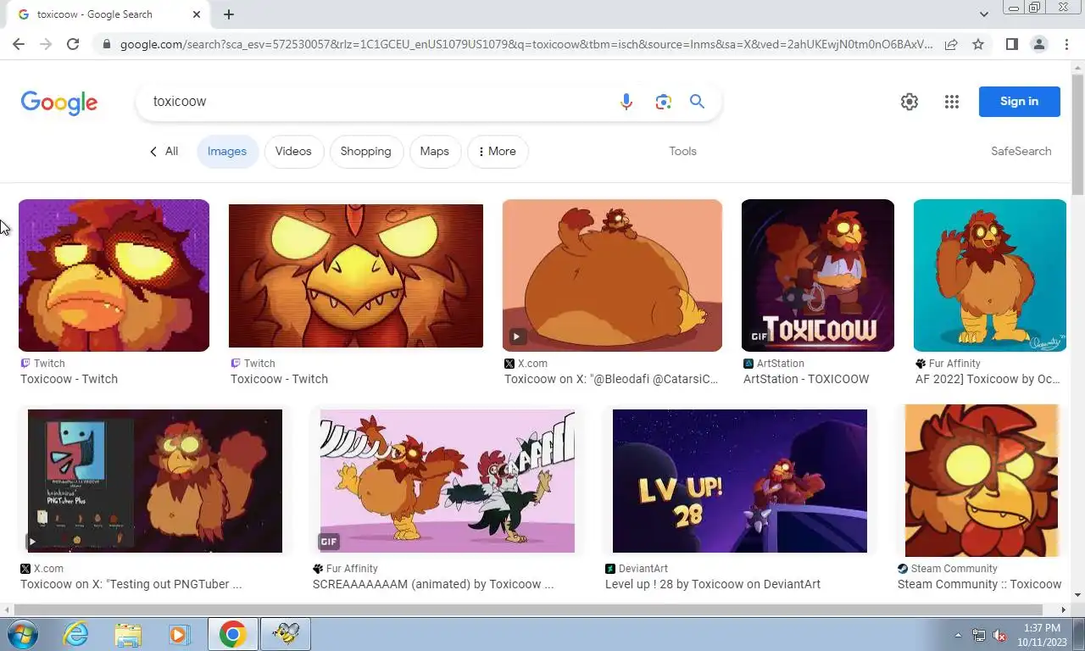This screenshot has height=651, width=1085.
Task: Open 'Toxicoow on X: Testing out PNGTuber' link
Action: tap(131, 584)
